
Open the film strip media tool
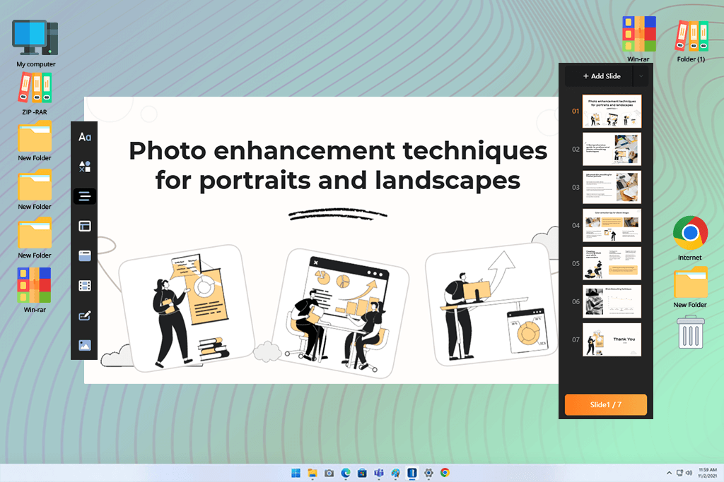click(x=85, y=286)
